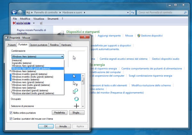Switch to the Pulsanti tab

pyautogui.click(x=12, y=45)
